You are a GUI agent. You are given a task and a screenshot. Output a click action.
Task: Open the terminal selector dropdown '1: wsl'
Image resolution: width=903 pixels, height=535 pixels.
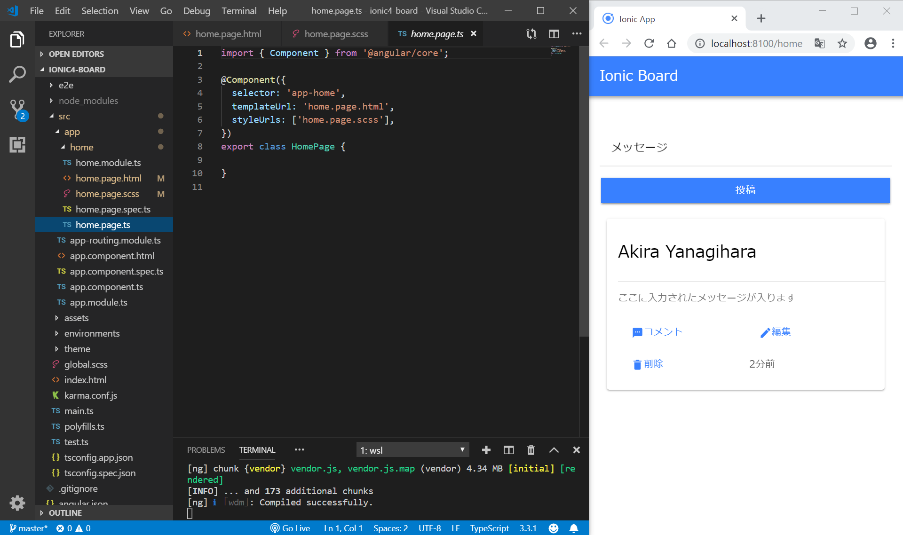click(412, 450)
